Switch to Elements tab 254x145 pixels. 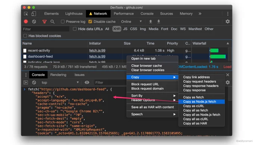[51, 14]
